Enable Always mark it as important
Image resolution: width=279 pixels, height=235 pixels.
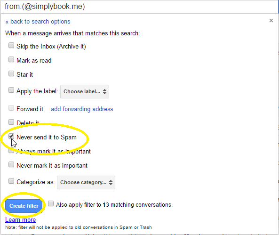[x=11, y=151]
